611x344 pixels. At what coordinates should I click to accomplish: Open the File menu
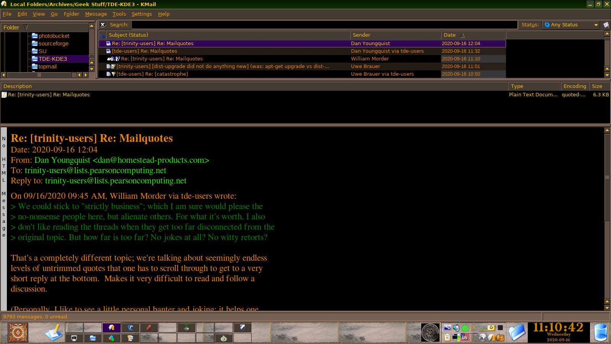(x=7, y=14)
